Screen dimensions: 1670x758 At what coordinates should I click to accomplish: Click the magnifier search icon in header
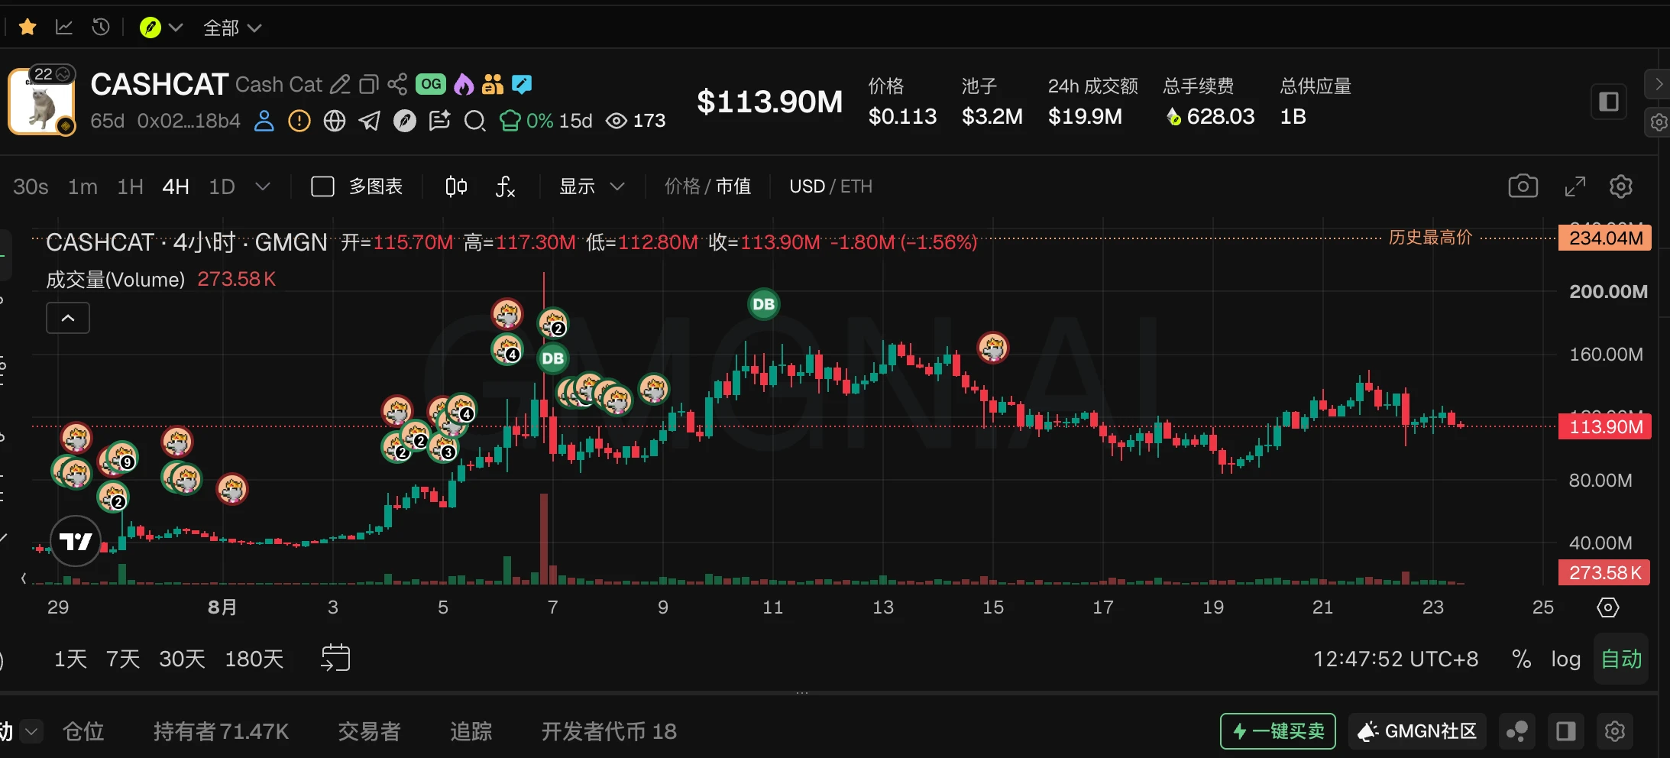click(x=475, y=121)
